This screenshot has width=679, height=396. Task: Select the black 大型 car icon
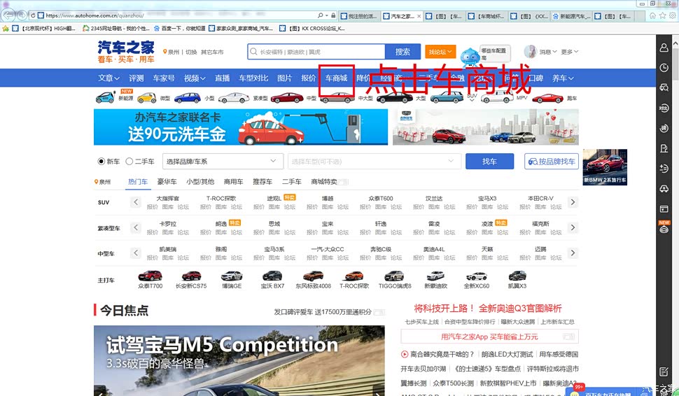[x=395, y=98]
